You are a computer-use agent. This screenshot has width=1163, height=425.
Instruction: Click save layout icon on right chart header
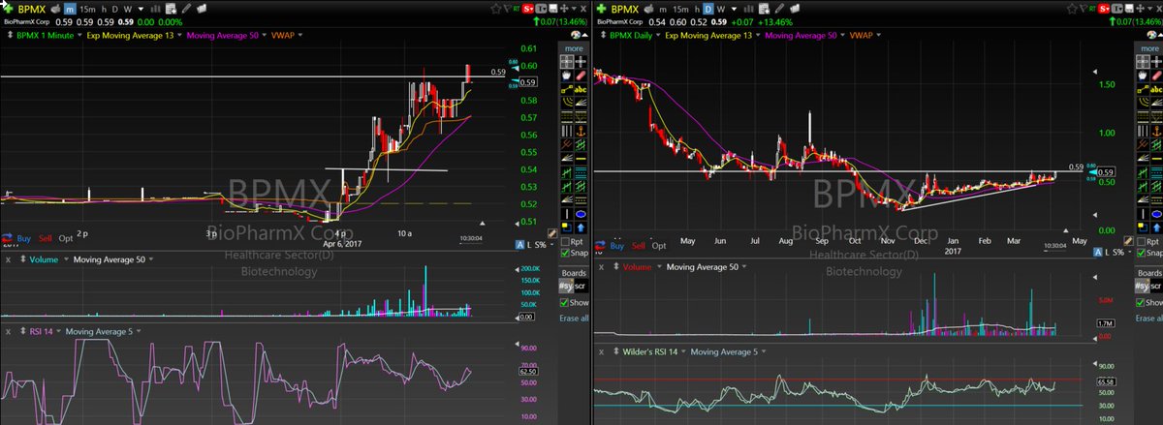(1130, 9)
